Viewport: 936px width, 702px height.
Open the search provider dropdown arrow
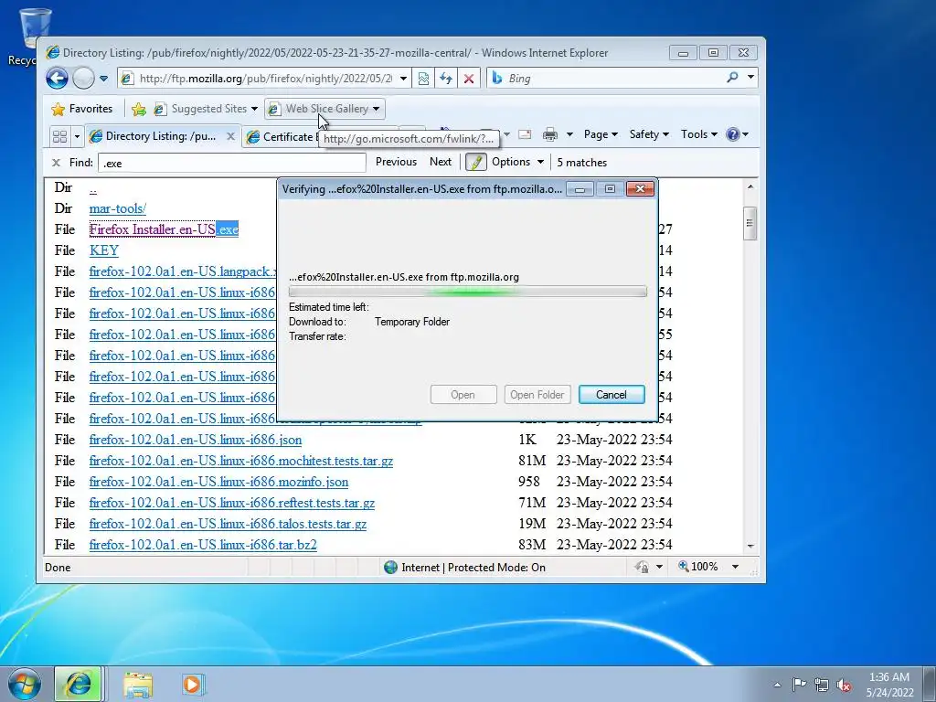pos(750,77)
